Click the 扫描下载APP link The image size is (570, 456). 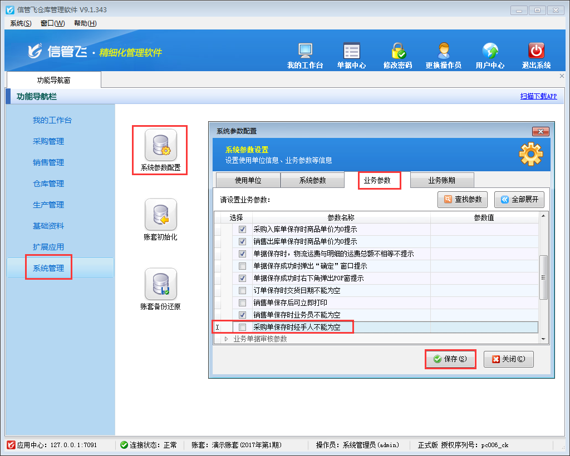[538, 96]
